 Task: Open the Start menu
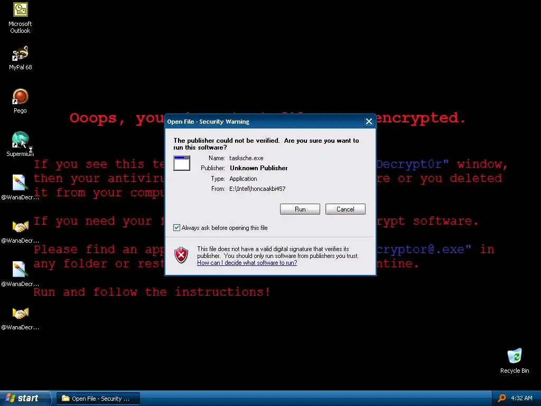[25, 398]
